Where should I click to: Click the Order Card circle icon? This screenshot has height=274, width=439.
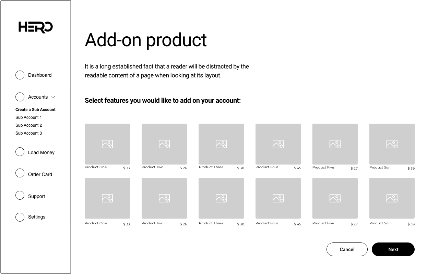20,173
